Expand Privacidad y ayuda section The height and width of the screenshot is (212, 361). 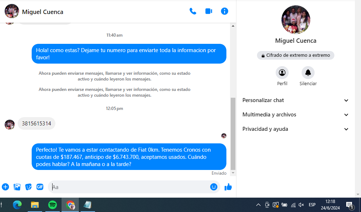295,129
